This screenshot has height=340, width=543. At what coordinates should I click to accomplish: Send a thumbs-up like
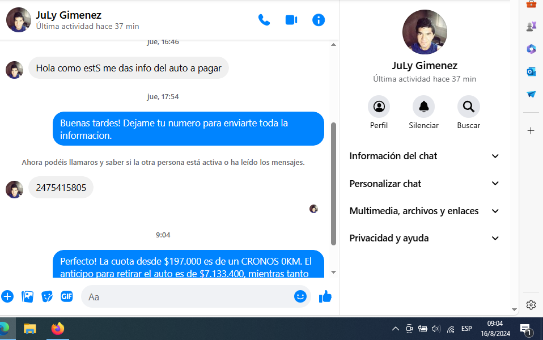click(325, 296)
